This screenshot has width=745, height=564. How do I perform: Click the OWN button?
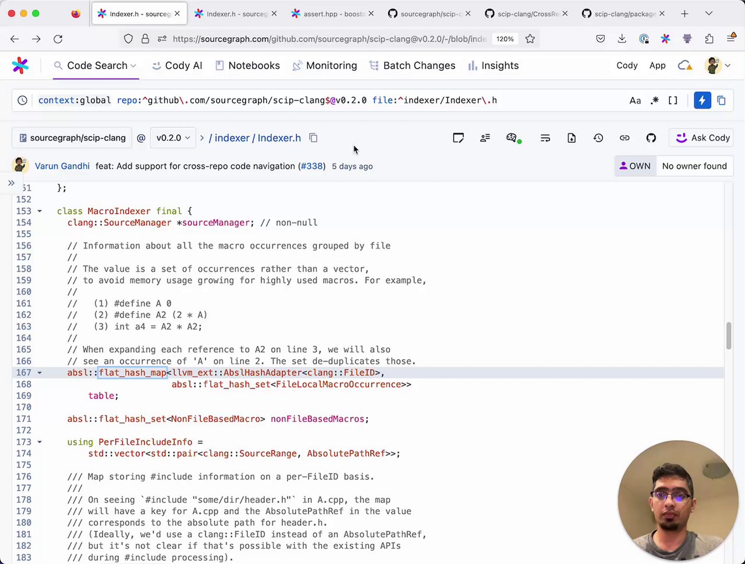(x=635, y=166)
